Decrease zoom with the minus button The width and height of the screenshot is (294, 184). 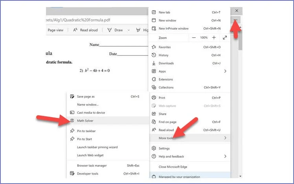(x=194, y=37)
